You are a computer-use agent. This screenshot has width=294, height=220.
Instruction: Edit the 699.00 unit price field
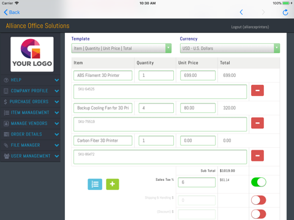tap(198, 75)
